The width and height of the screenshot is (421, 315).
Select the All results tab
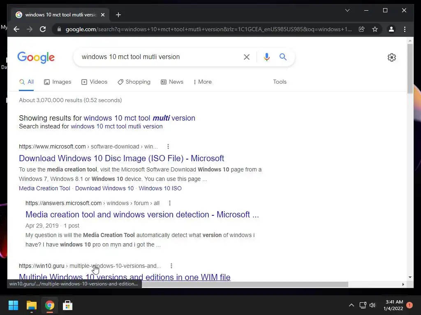[26, 82]
